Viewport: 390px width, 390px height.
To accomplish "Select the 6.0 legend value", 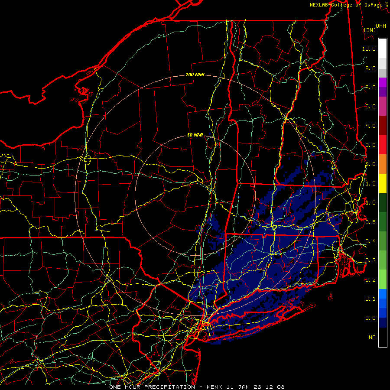I will click(x=370, y=87).
